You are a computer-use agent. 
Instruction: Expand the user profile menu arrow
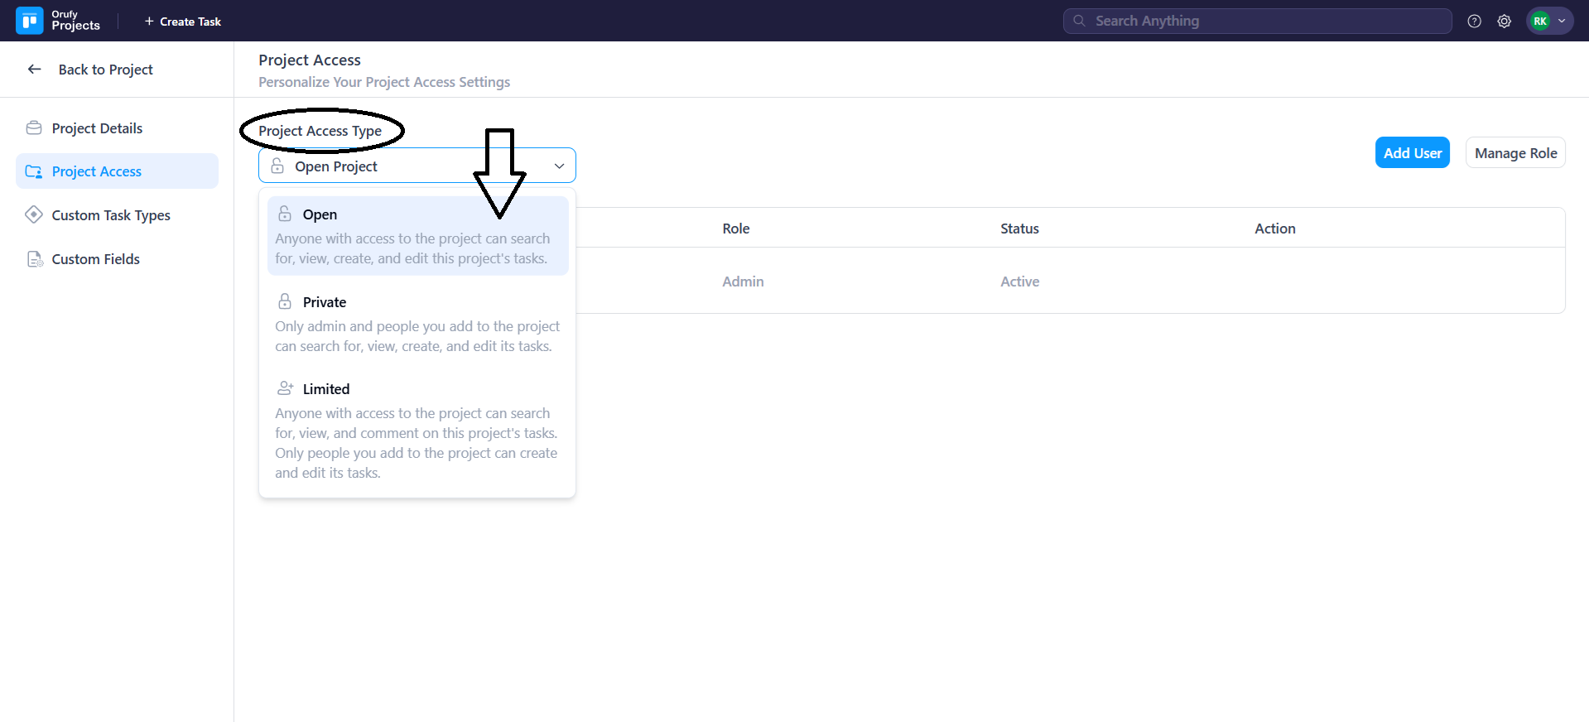click(1562, 22)
